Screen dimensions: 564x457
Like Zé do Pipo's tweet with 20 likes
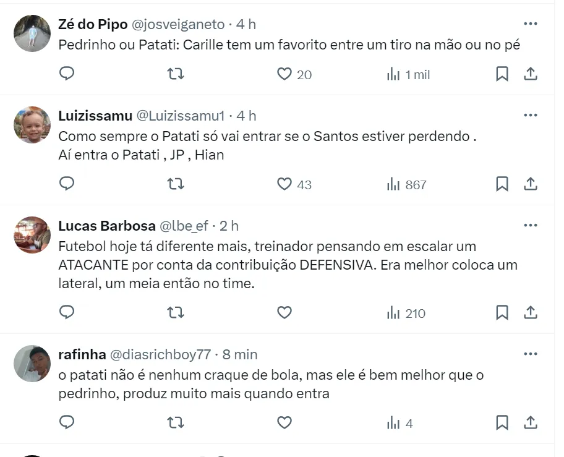point(294,74)
